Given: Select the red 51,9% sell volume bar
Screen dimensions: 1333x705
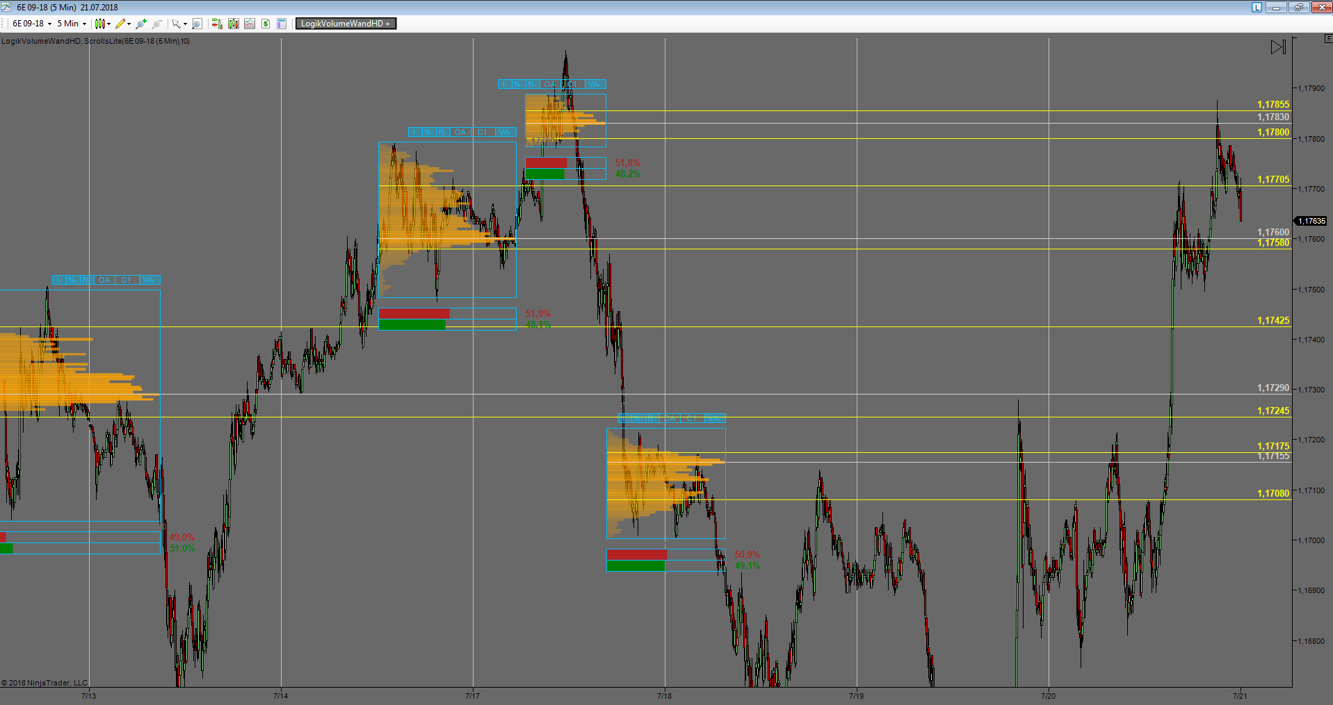Looking at the screenshot, I should click(x=414, y=314).
